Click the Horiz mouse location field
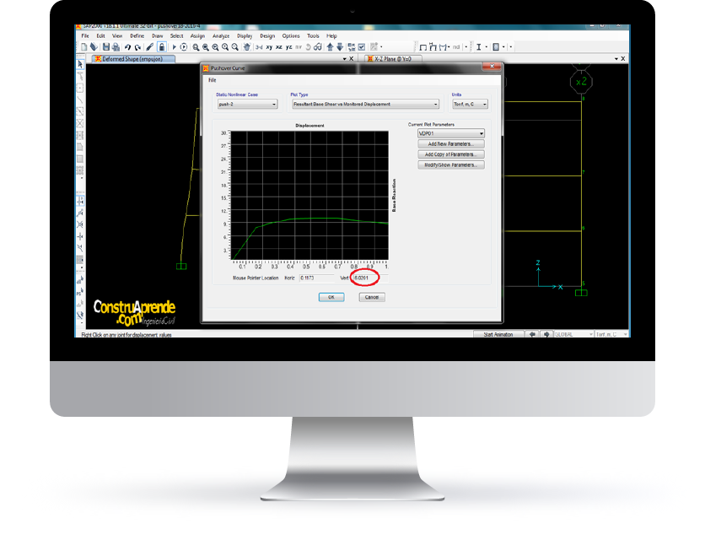705x540 pixels. 316,278
